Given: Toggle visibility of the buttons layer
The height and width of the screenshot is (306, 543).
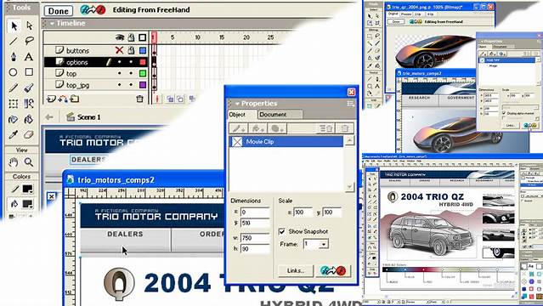Looking at the screenshot, I should (119, 50).
